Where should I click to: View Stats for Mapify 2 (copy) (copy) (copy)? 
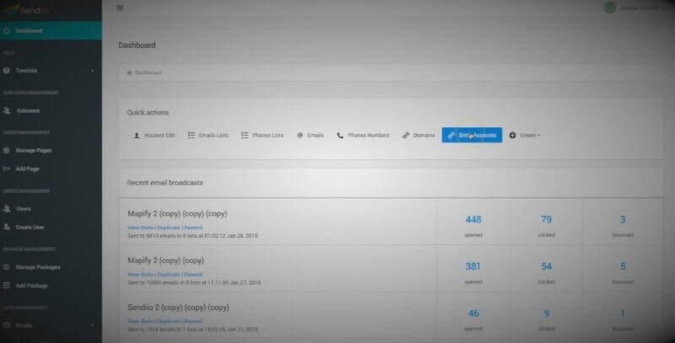pyautogui.click(x=140, y=228)
